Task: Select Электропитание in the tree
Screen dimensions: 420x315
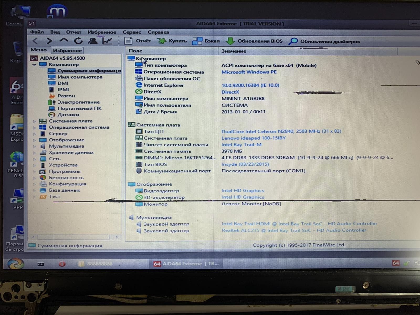Action: pyautogui.click(x=78, y=102)
